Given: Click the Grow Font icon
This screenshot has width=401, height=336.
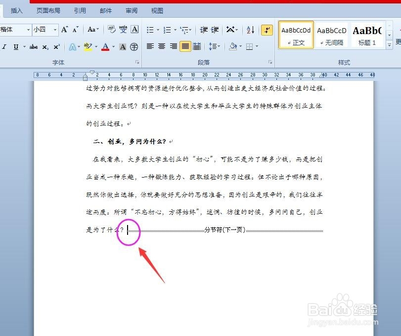Looking at the screenshot, I should [64, 30].
